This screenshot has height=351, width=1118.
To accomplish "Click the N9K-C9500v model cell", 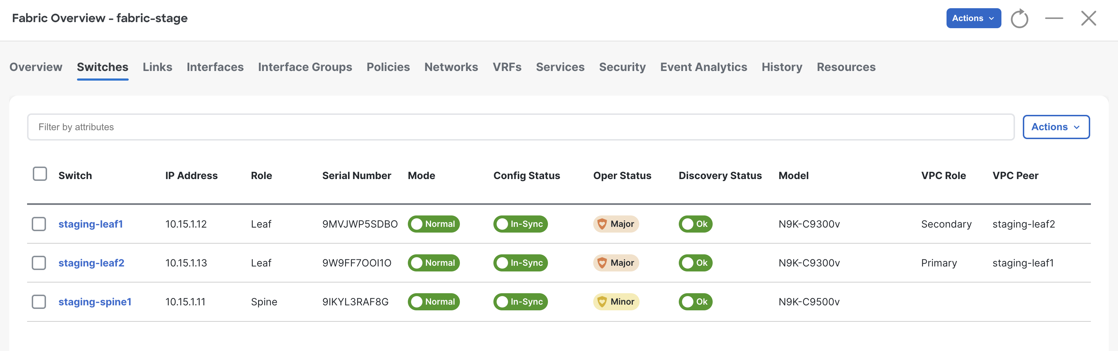I will [809, 301].
